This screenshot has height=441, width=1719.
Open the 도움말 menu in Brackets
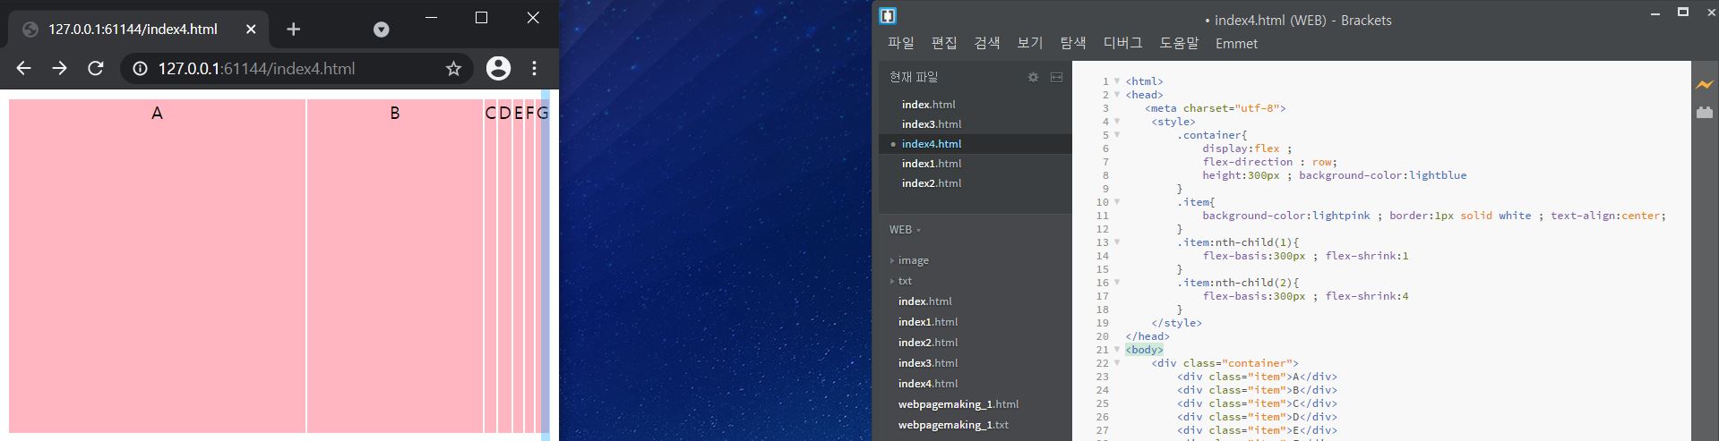point(1179,43)
